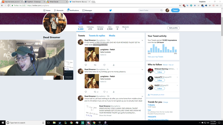Expand options chevron on 10h tweet
The width and height of the screenshot is (223, 125).
tap(142, 97)
